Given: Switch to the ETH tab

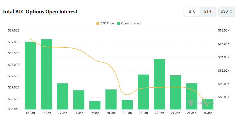Looking at the screenshot, I should [x=207, y=12].
